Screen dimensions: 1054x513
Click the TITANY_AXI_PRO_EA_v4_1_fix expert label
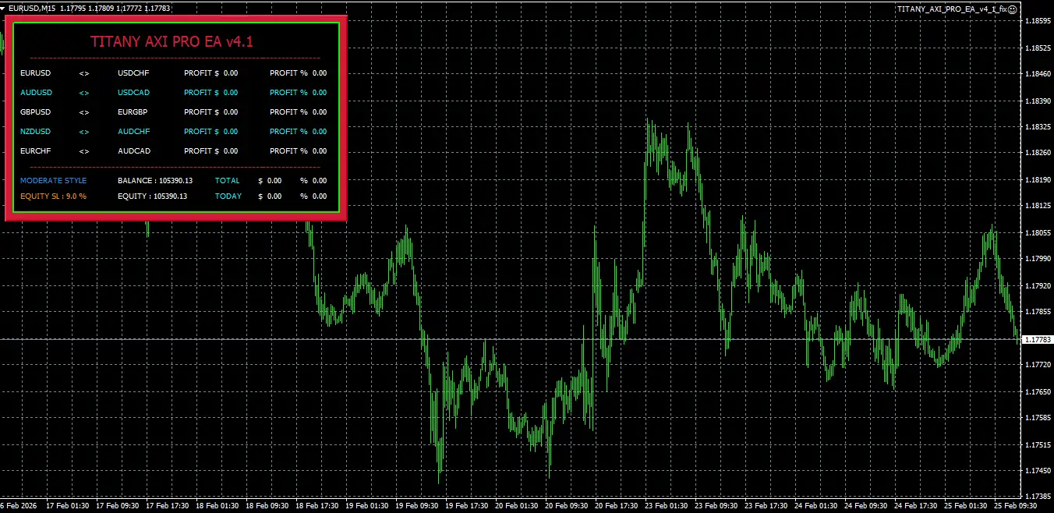point(951,9)
